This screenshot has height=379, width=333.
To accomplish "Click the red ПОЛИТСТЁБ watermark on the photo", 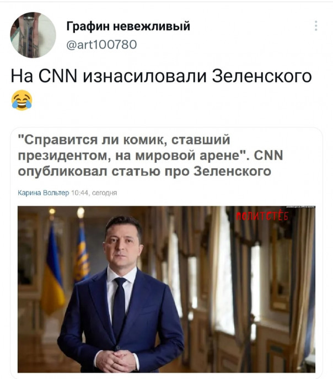I will [x=262, y=216].
